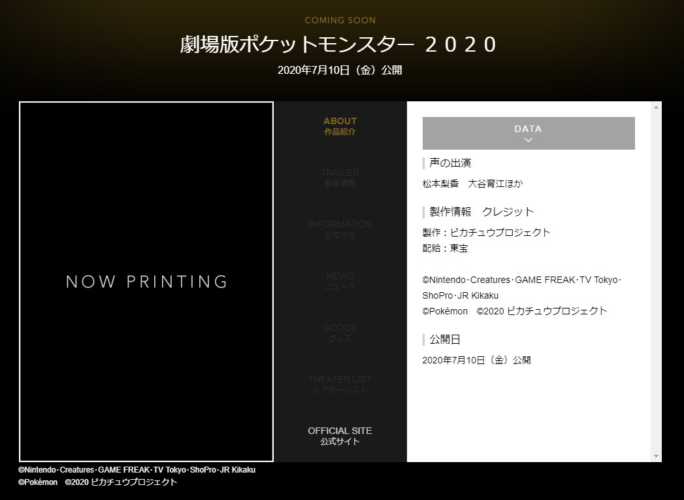The height and width of the screenshot is (500, 684).
Task: Click the 配給：東宝 line
Action: point(445,248)
